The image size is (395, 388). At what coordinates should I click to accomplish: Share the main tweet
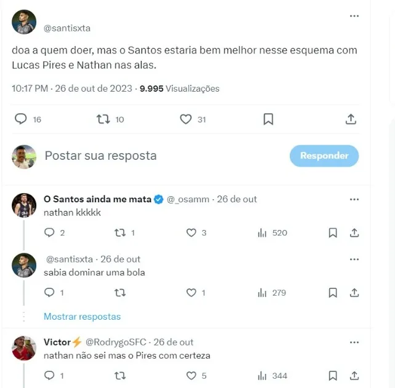tap(351, 119)
